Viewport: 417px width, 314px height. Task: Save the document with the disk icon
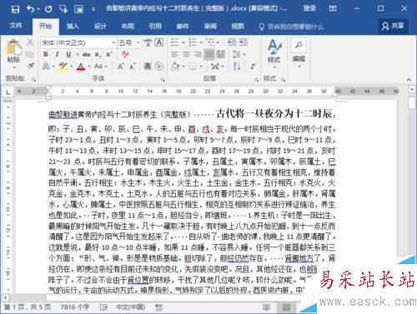[x=15, y=9]
